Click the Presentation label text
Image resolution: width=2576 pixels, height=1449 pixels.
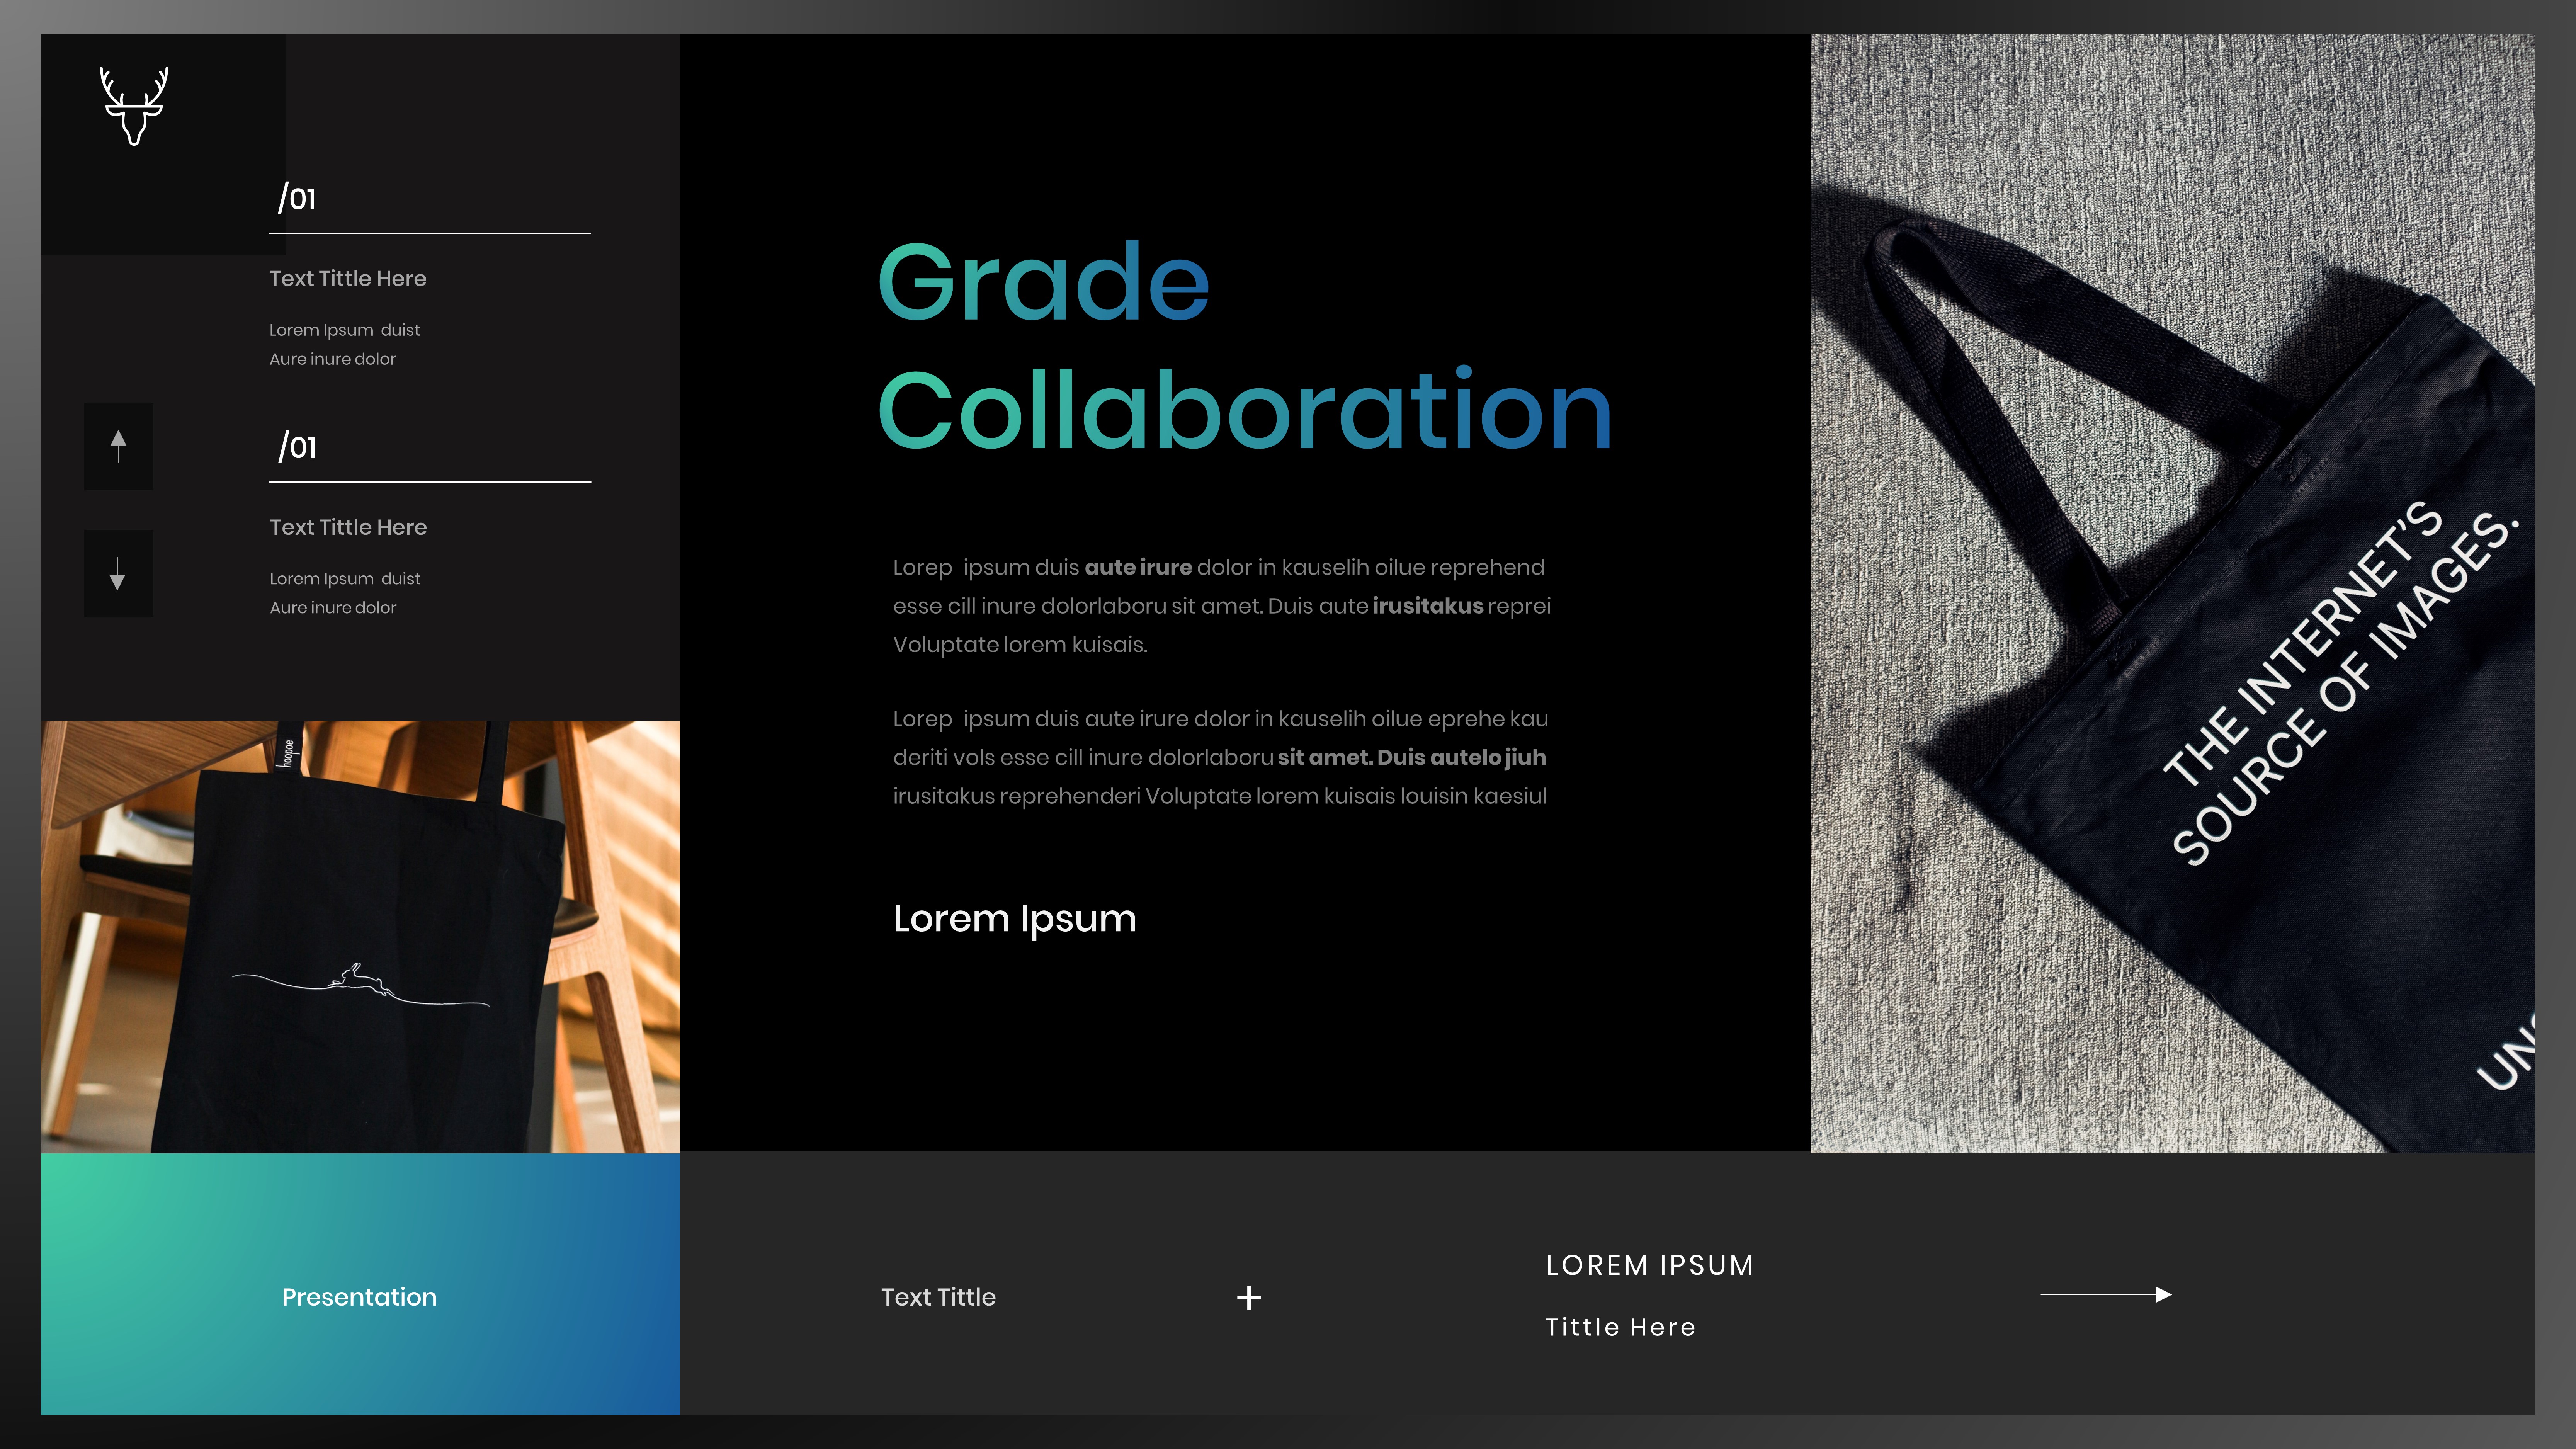(359, 1297)
